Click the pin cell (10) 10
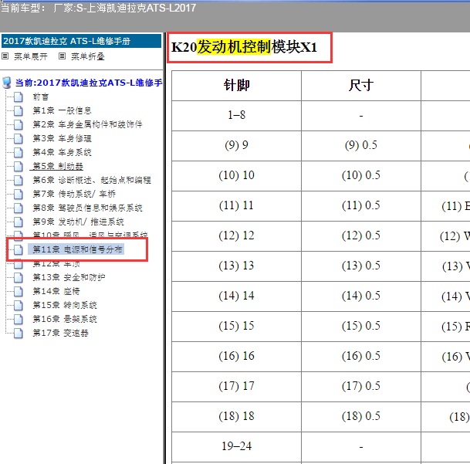Viewport: 470px width, 464px height. (x=236, y=176)
